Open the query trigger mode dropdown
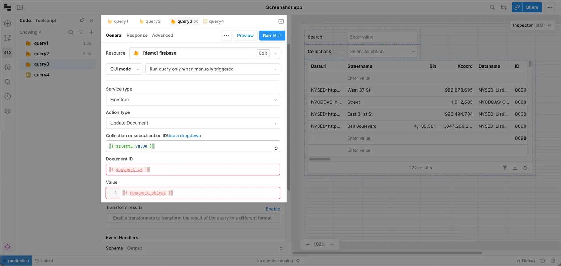This screenshot has width=561, height=266. (x=213, y=69)
